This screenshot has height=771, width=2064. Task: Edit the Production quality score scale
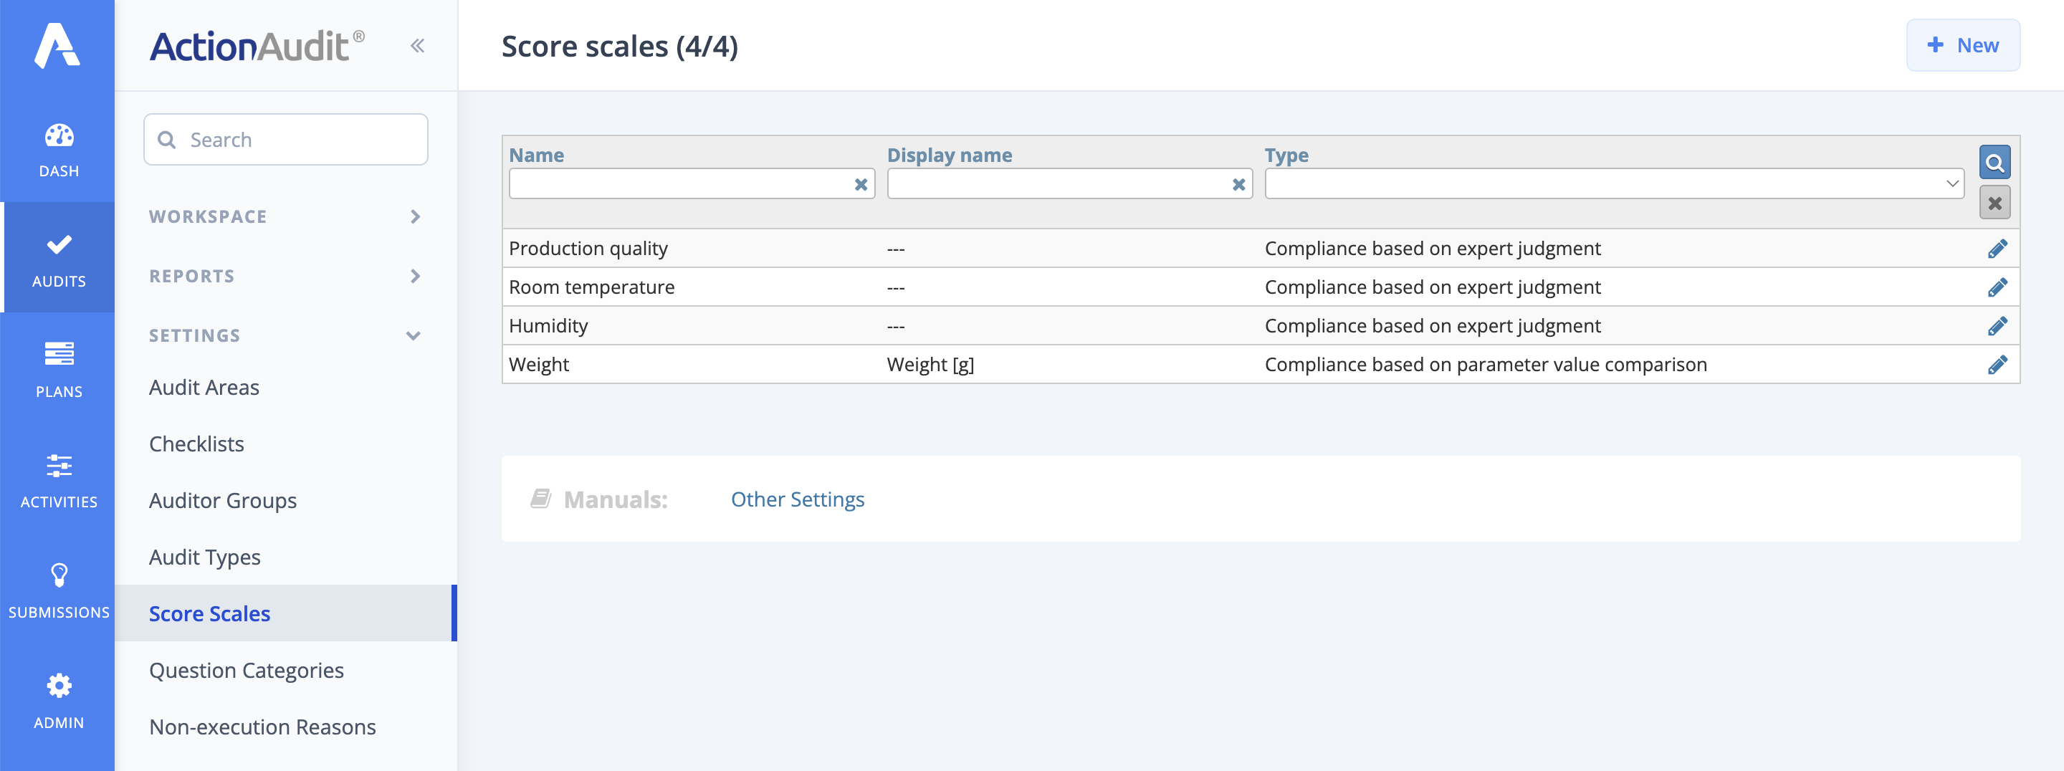pyautogui.click(x=1997, y=249)
